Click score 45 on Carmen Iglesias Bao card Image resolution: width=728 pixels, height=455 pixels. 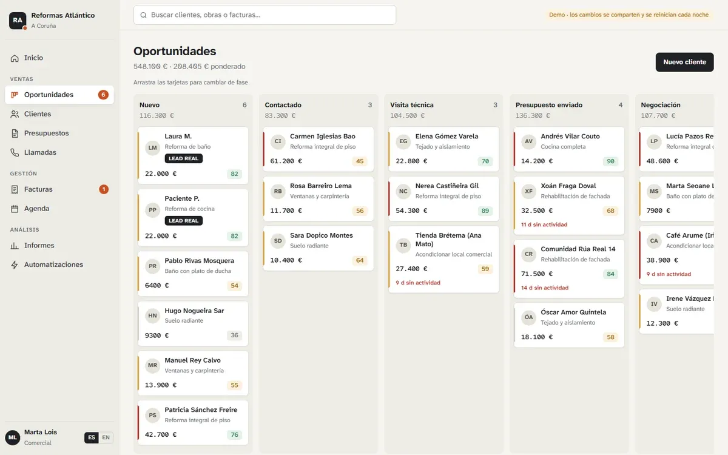360,161
